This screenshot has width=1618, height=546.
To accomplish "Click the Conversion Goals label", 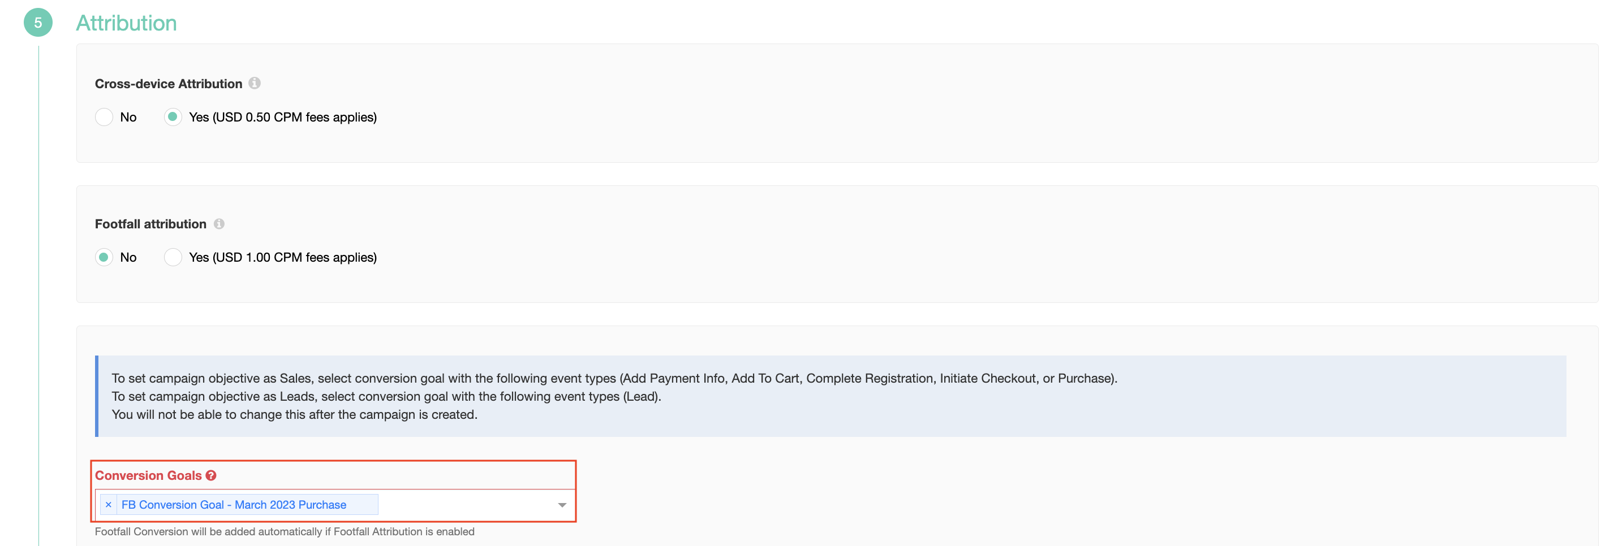I will [148, 476].
